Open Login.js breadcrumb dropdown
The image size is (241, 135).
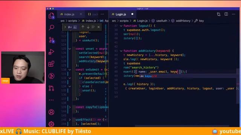tap(142, 21)
